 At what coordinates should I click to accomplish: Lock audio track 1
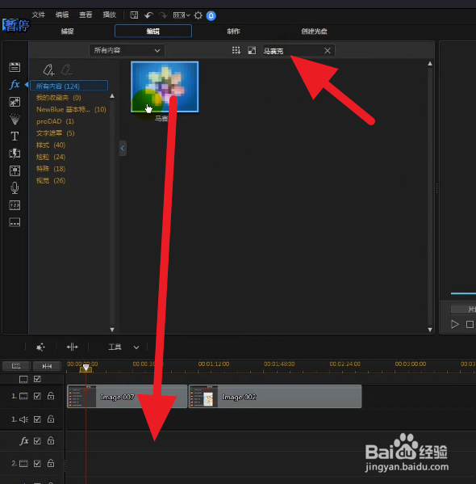pyautogui.click(x=51, y=419)
